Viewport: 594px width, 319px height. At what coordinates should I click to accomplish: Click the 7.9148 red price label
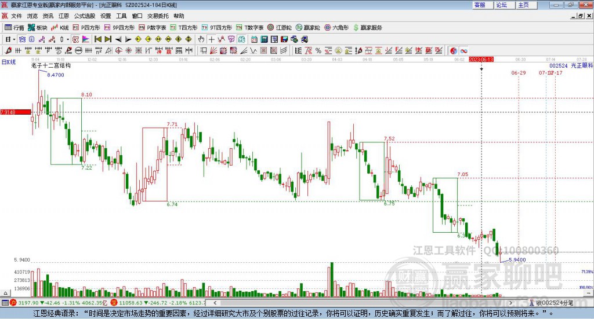tap(16, 112)
